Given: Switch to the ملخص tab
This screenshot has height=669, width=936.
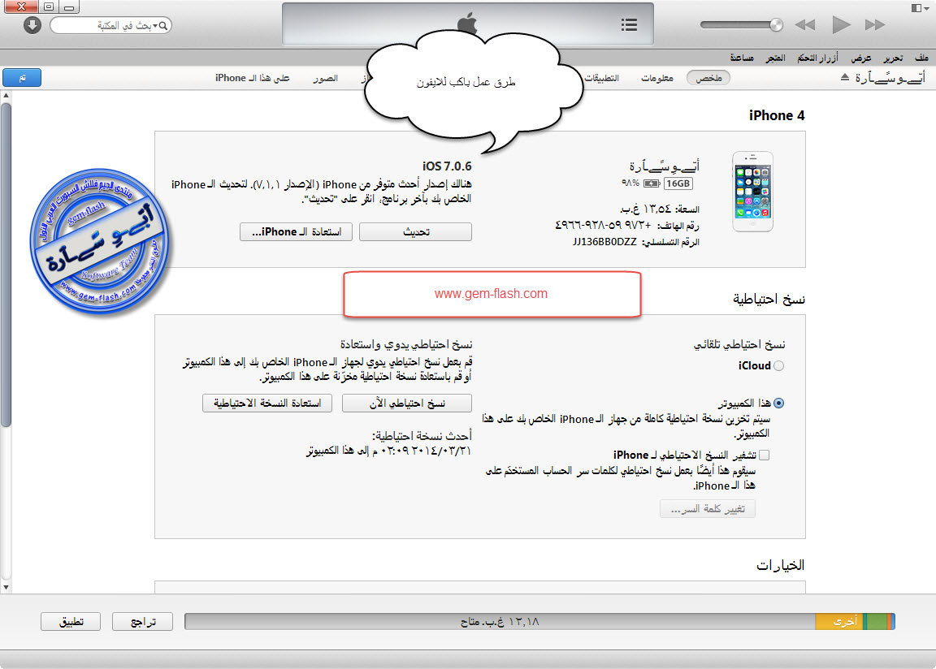Looking at the screenshot, I should (708, 78).
